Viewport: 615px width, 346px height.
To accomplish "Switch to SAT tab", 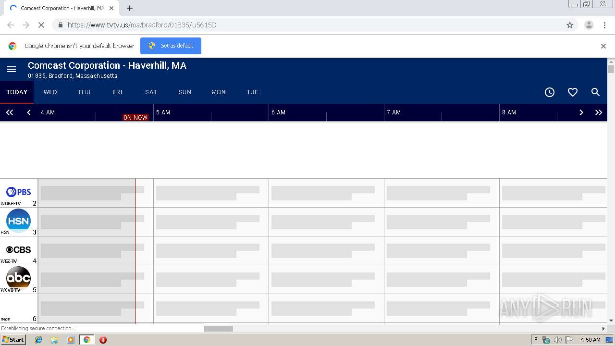I will (x=151, y=92).
